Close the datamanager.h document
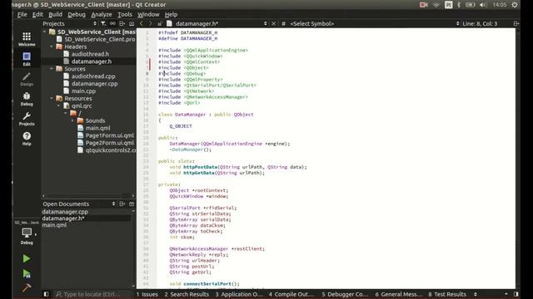The width and height of the screenshot is (533, 299). point(274,23)
